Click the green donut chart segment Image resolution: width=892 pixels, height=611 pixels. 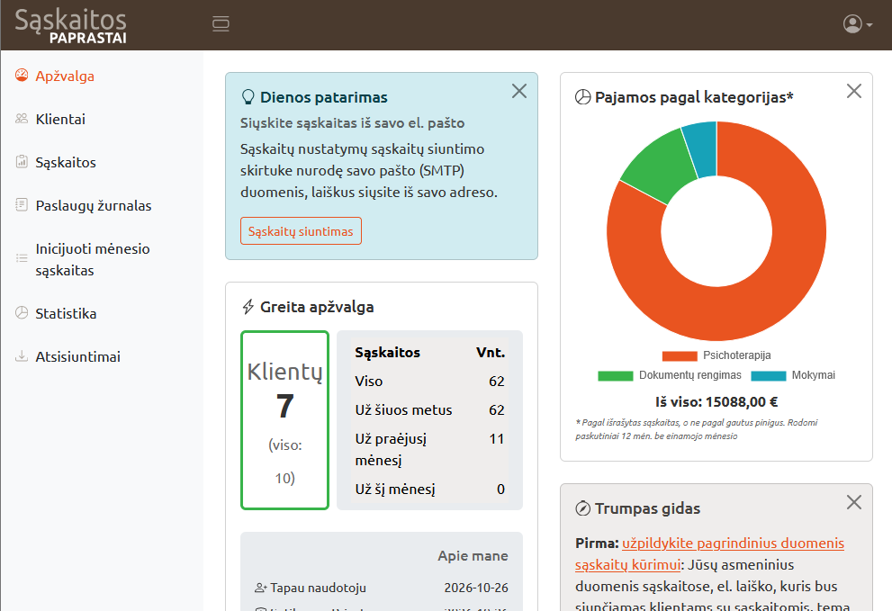(660, 165)
